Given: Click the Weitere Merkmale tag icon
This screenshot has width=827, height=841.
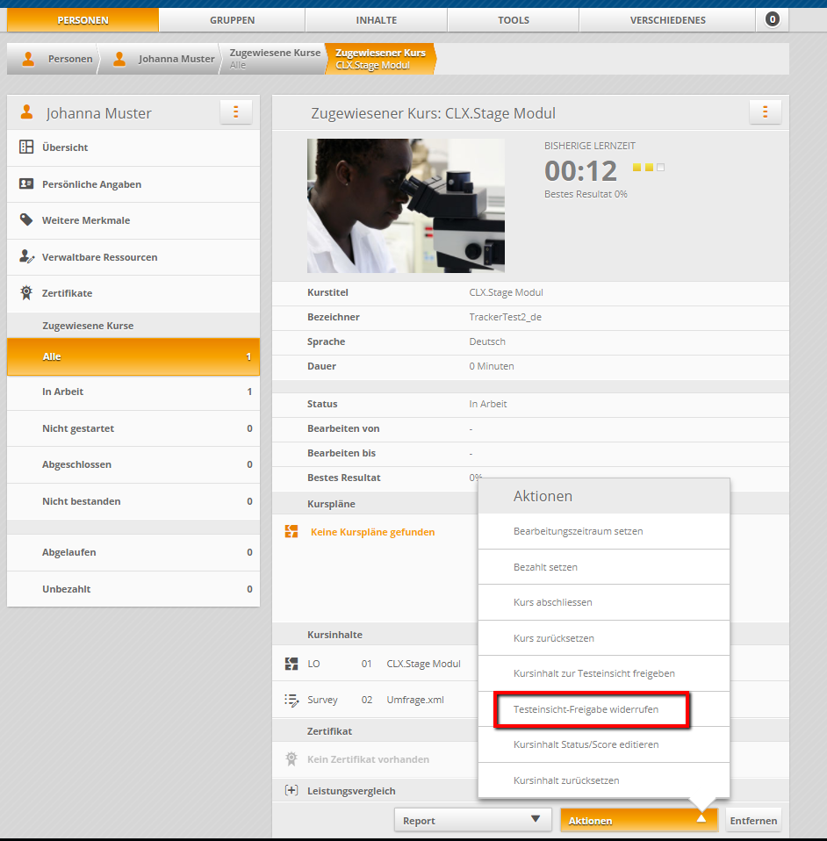Looking at the screenshot, I should pos(26,220).
